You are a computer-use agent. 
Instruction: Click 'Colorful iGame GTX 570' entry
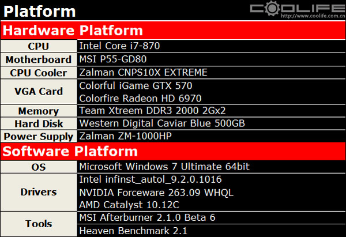coord(136,85)
